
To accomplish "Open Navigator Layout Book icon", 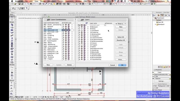I will [166, 15].
